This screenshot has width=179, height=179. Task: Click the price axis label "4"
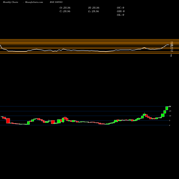[x=170, y=125]
